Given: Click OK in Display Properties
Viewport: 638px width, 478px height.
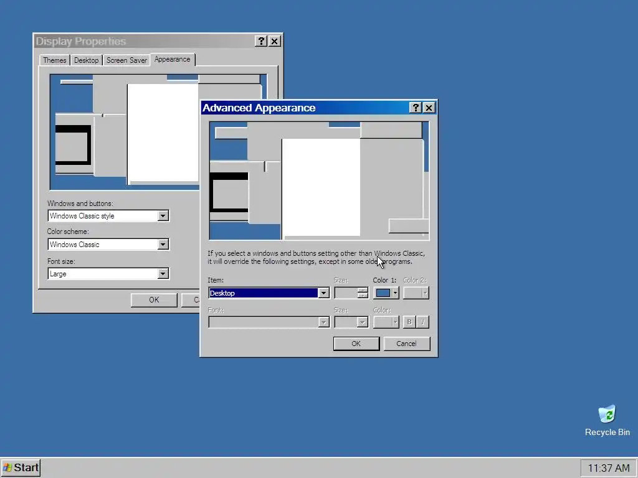Looking at the screenshot, I should (154, 299).
